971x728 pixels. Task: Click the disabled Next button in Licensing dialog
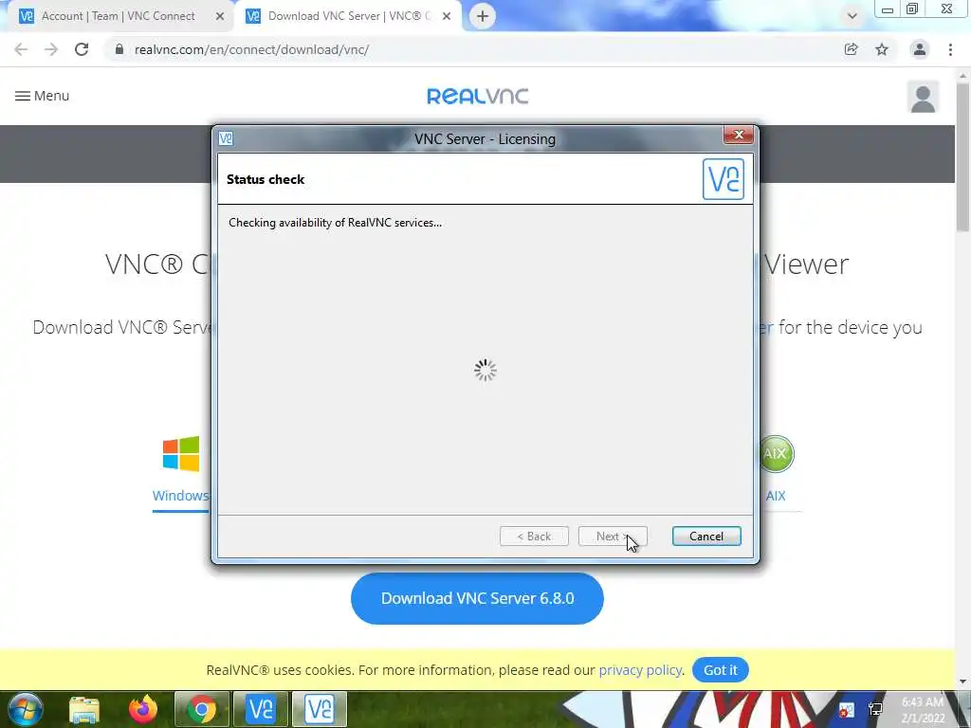(x=613, y=537)
